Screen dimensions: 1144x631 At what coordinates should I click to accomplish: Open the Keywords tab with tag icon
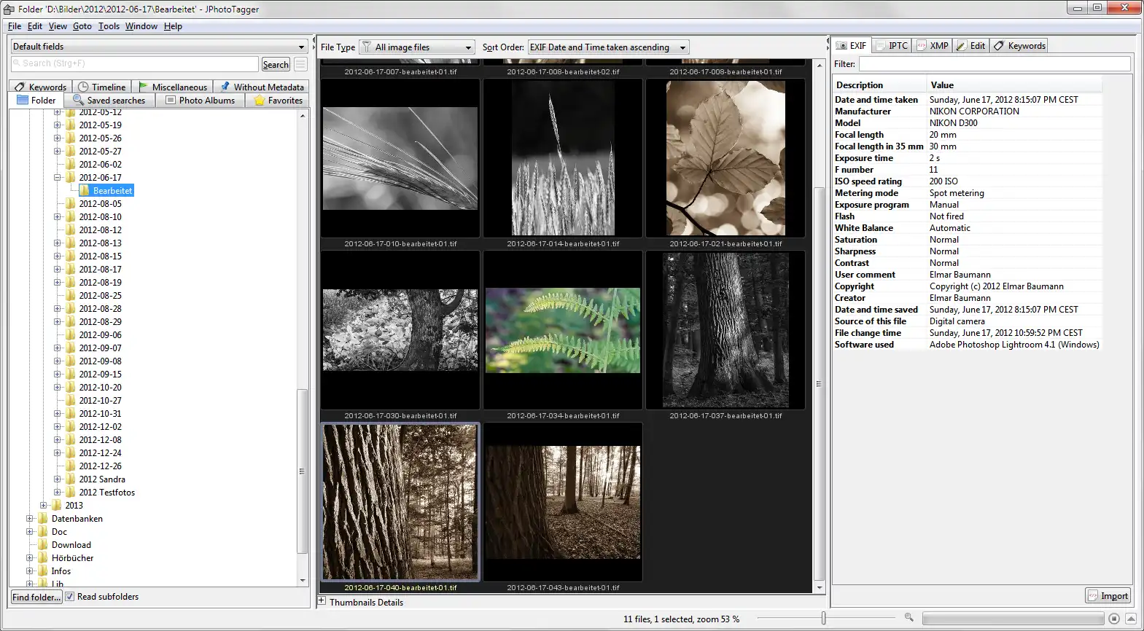coord(41,87)
